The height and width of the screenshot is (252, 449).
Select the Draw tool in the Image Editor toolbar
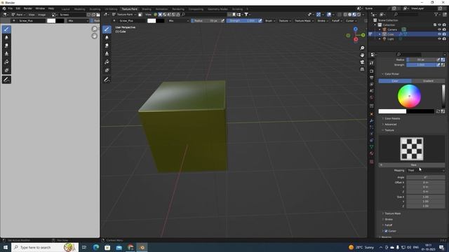pyautogui.click(x=6, y=29)
